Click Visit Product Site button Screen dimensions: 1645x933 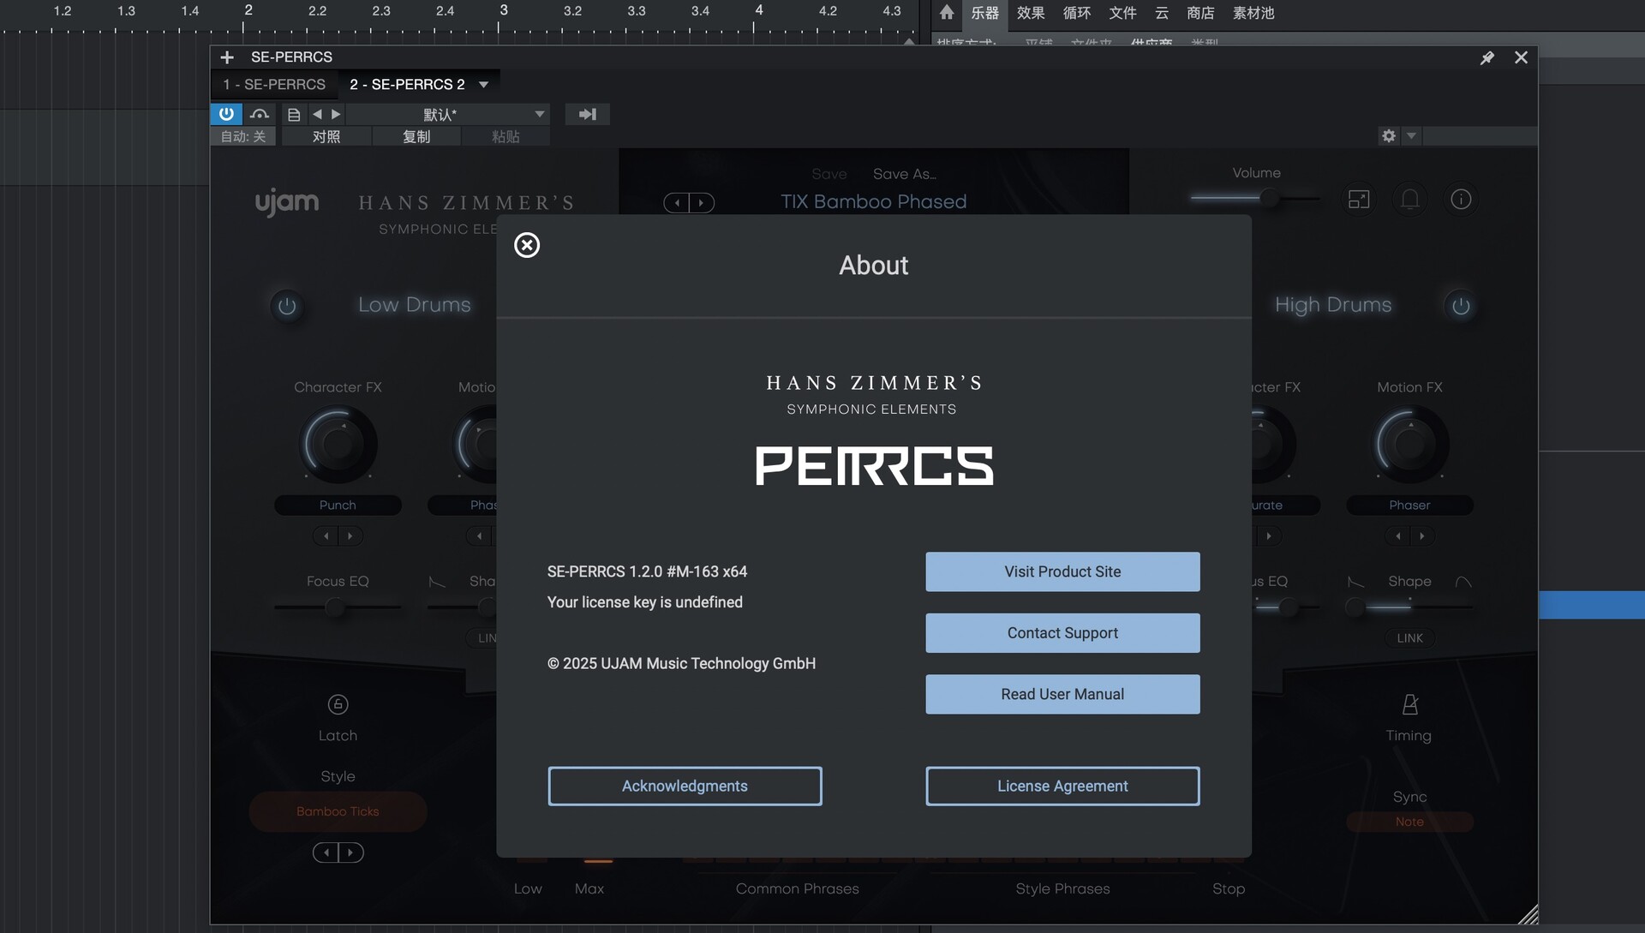pos(1062,571)
